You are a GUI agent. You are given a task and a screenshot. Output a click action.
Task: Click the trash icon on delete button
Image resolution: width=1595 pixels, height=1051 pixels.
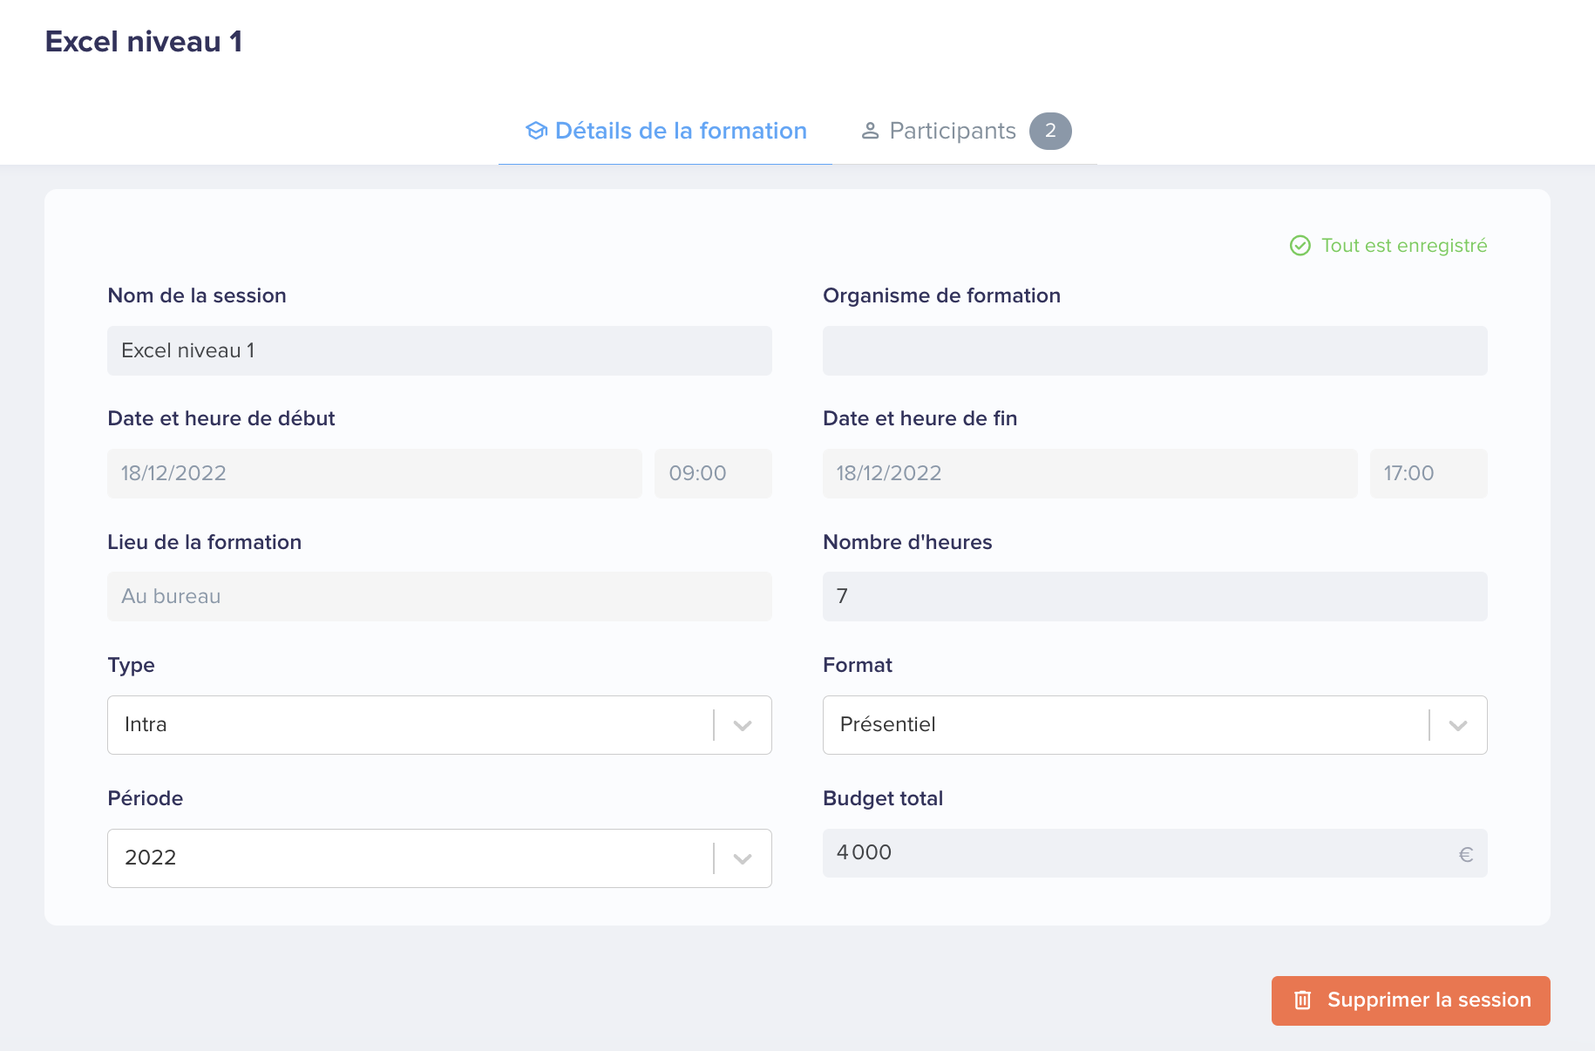pyautogui.click(x=1302, y=1000)
